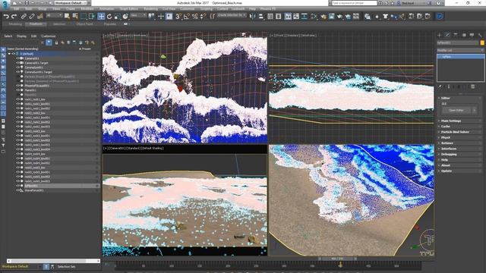This screenshot has height=273, width=486.
Task: Toggle the Percent Snap button
Action: [x=195, y=17]
